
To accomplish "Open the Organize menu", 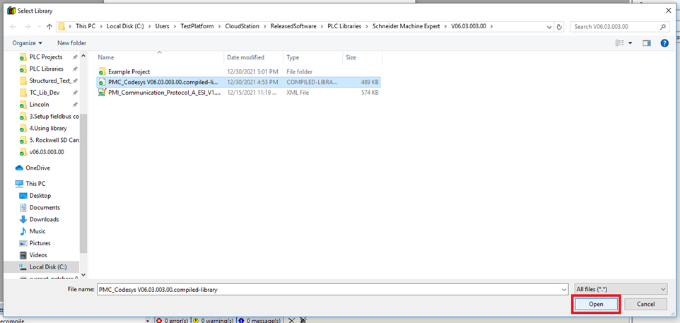I will click(x=27, y=43).
